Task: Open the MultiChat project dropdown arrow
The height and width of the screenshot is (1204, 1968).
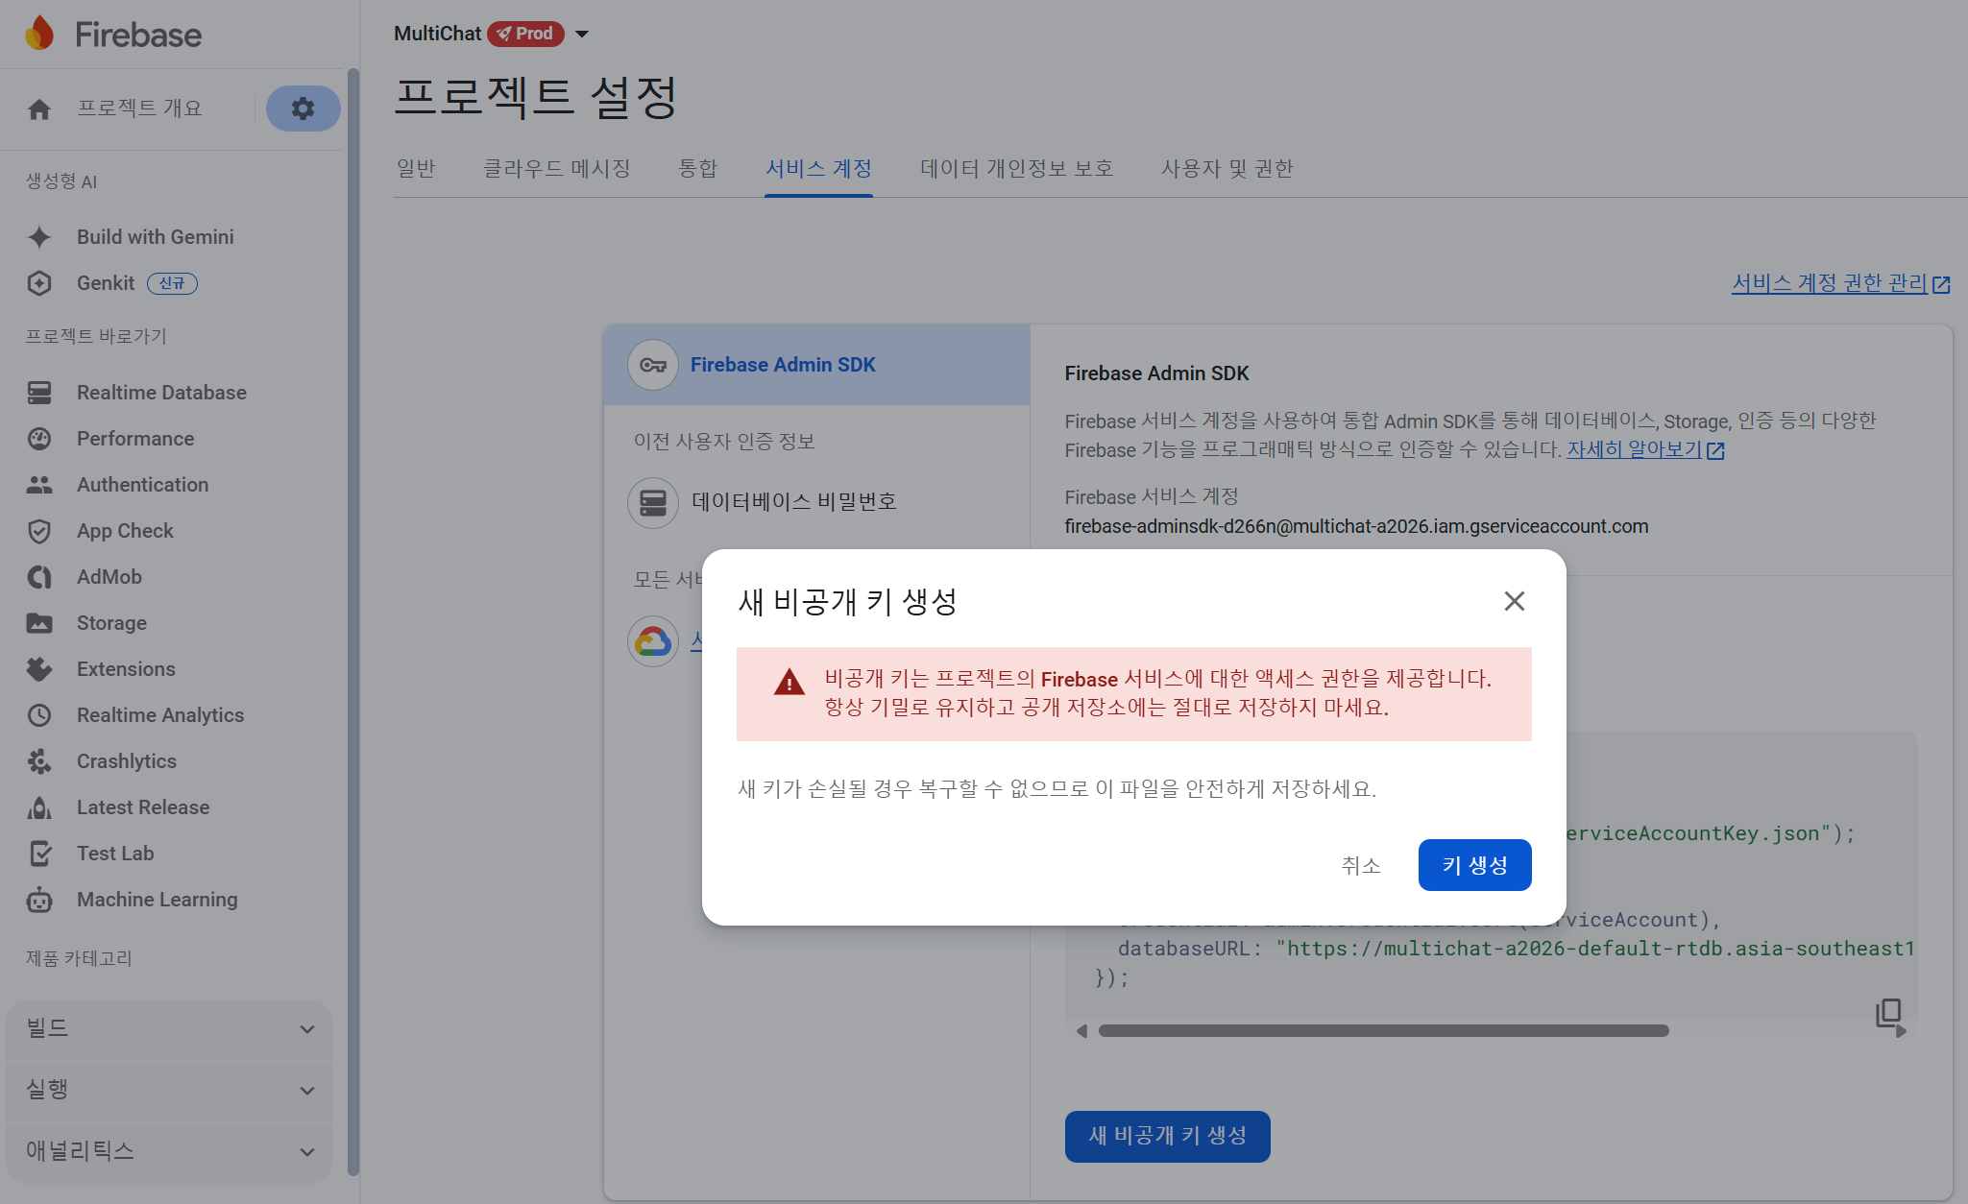Action: [582, 34]
